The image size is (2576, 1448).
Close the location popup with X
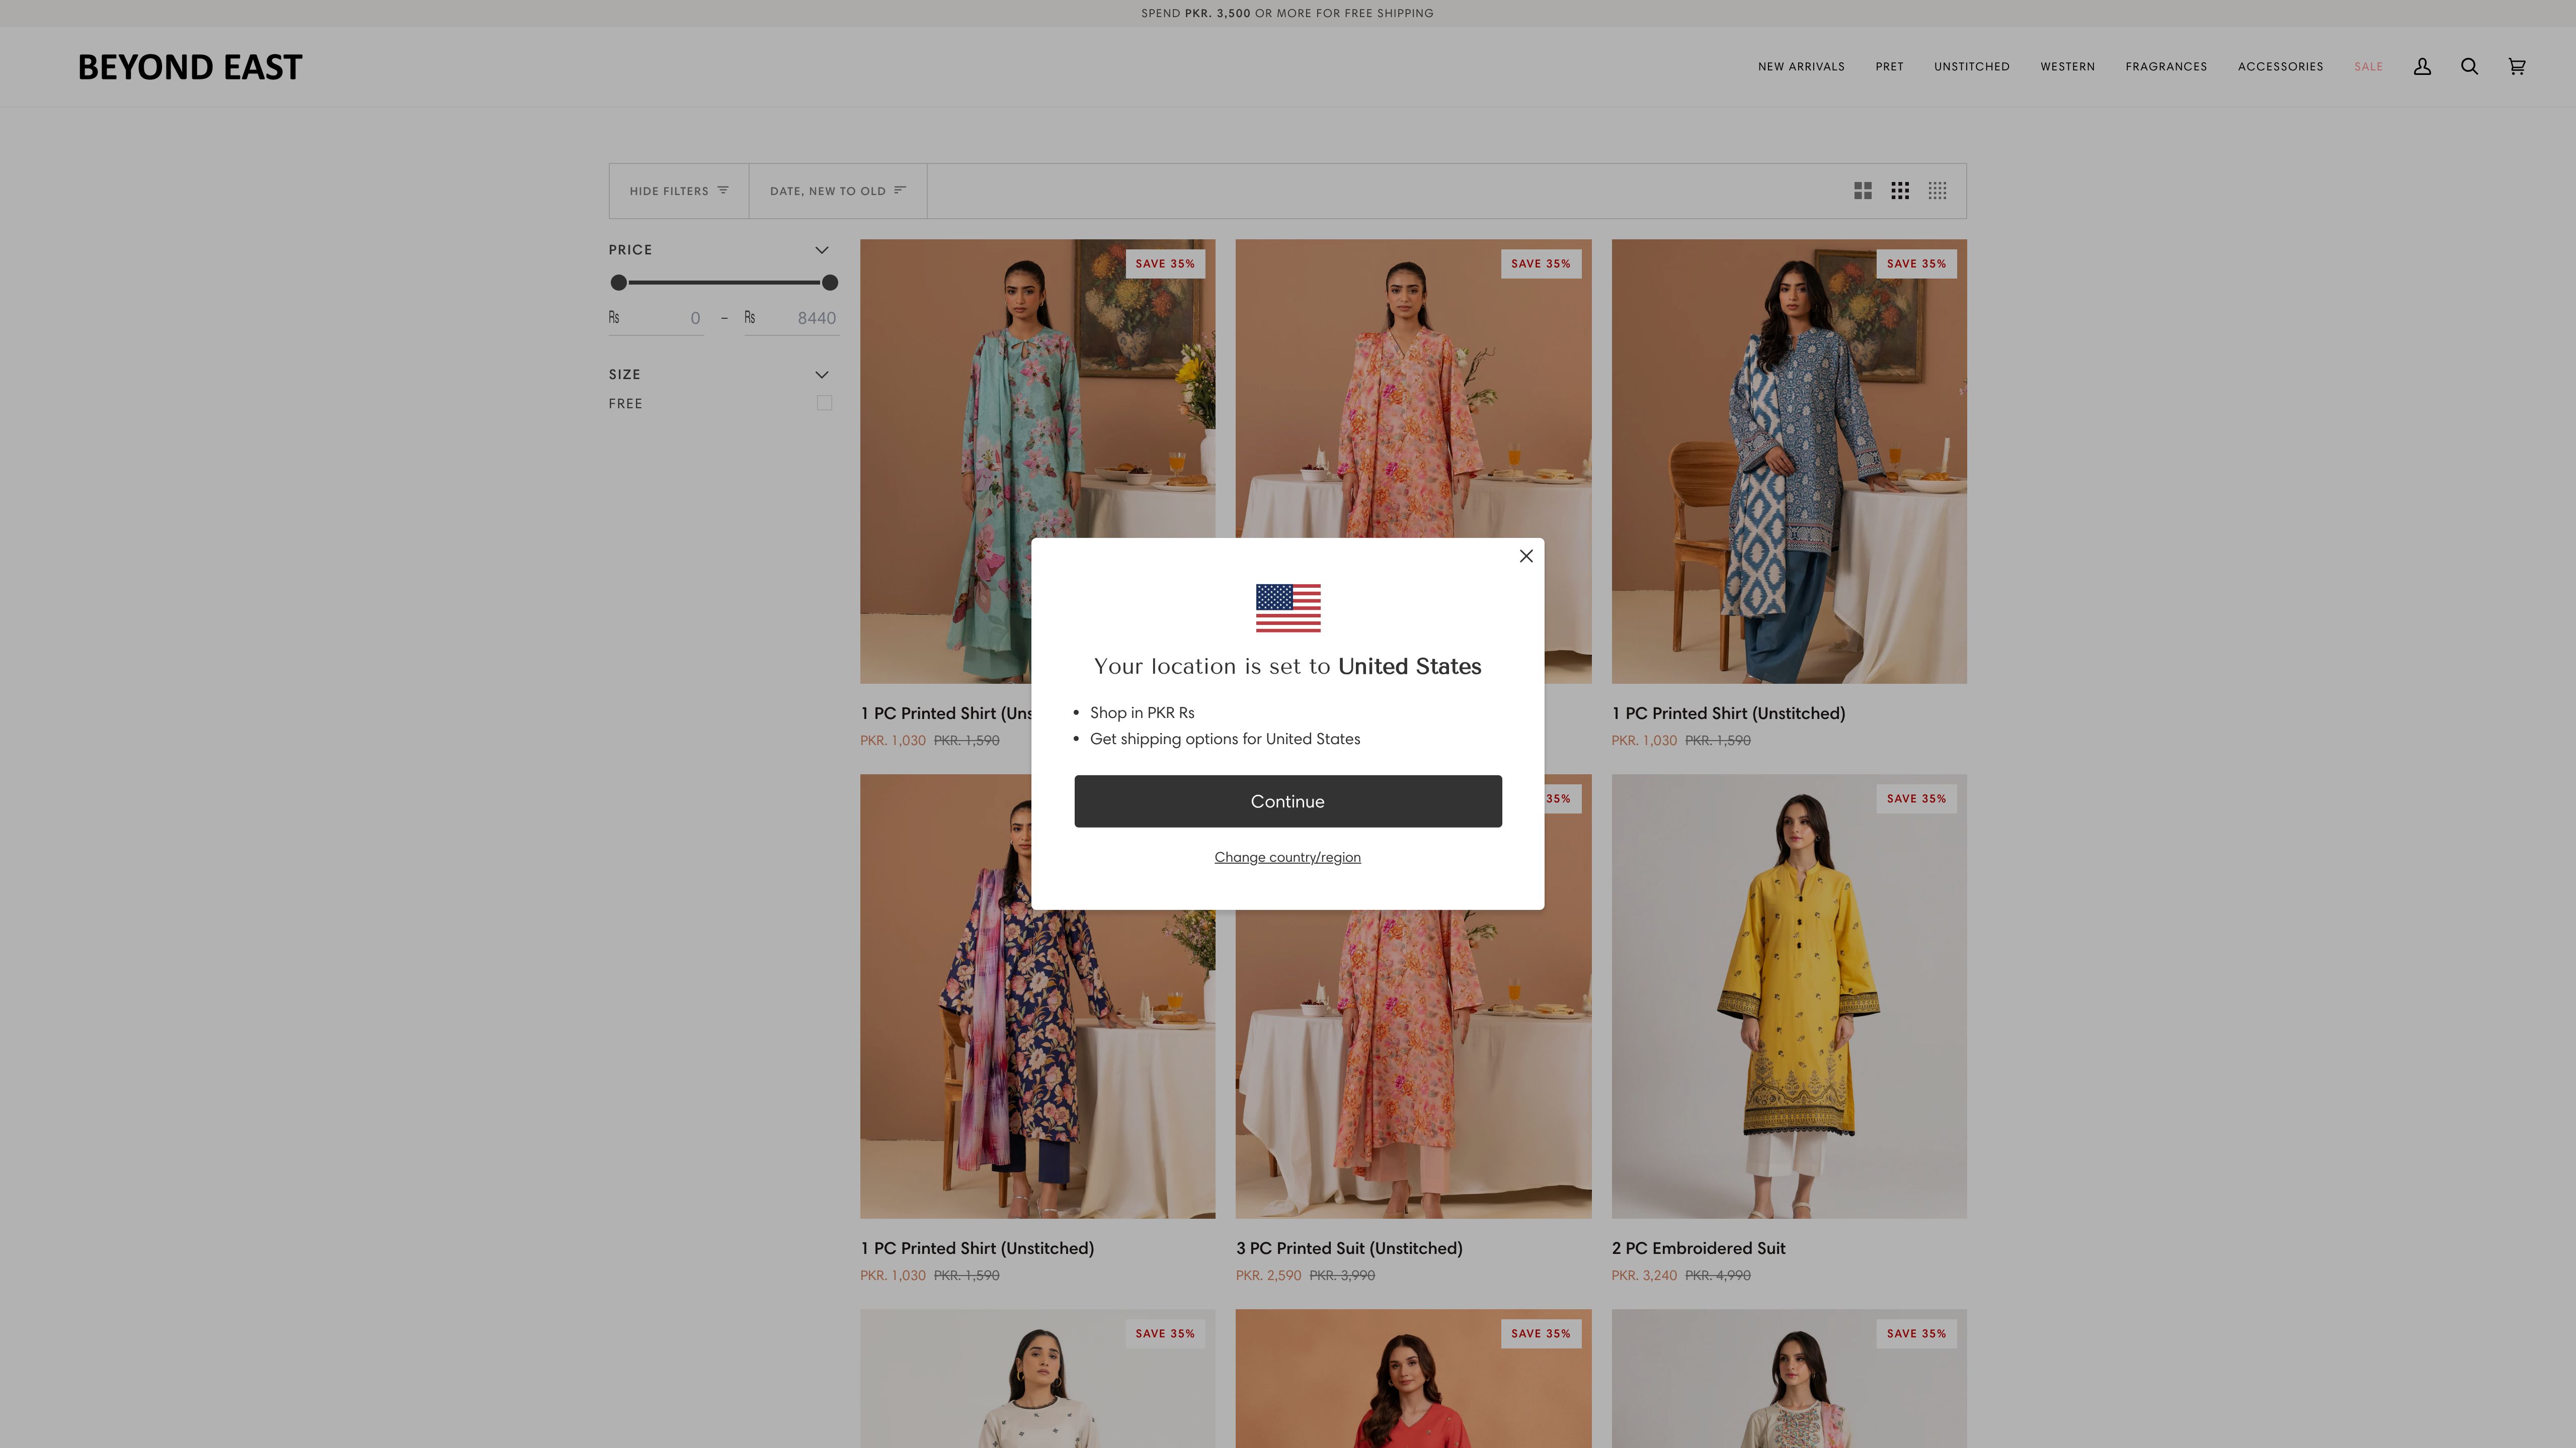[1526, 556]
